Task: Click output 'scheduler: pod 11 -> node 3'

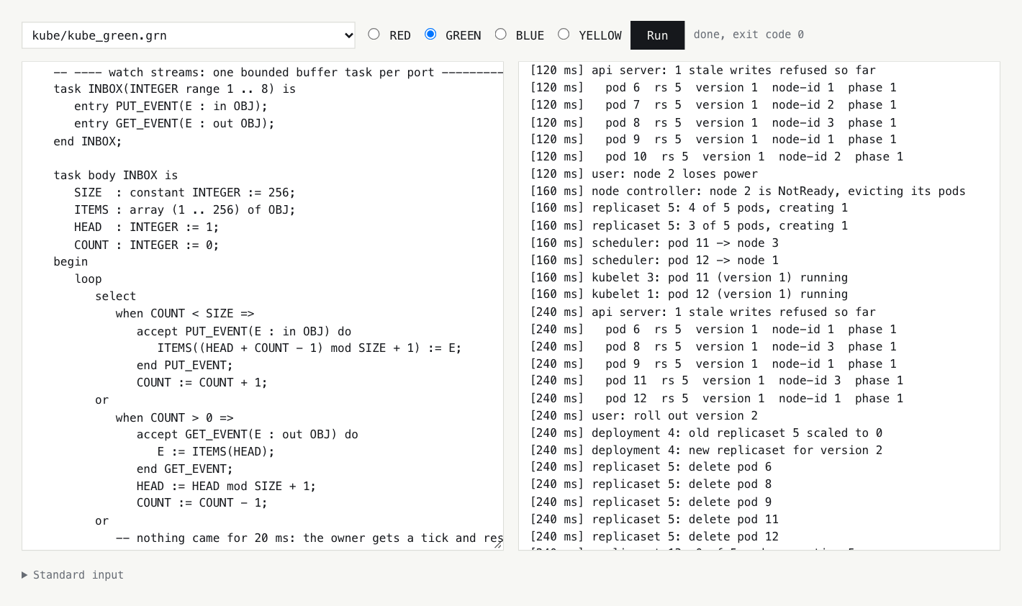Action: coord(654,243)
